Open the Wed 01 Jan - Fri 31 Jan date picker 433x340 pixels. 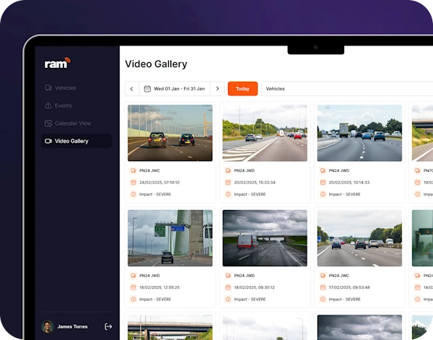tap(175, 89)
